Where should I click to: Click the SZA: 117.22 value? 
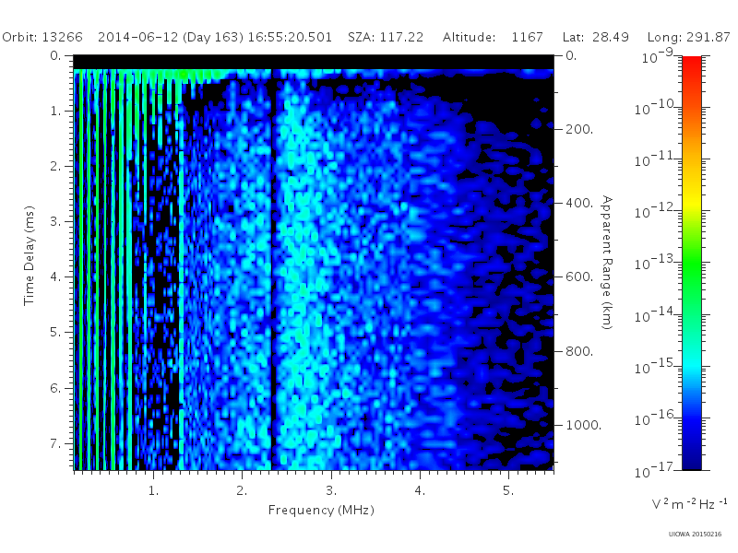(x=386, y=37)
